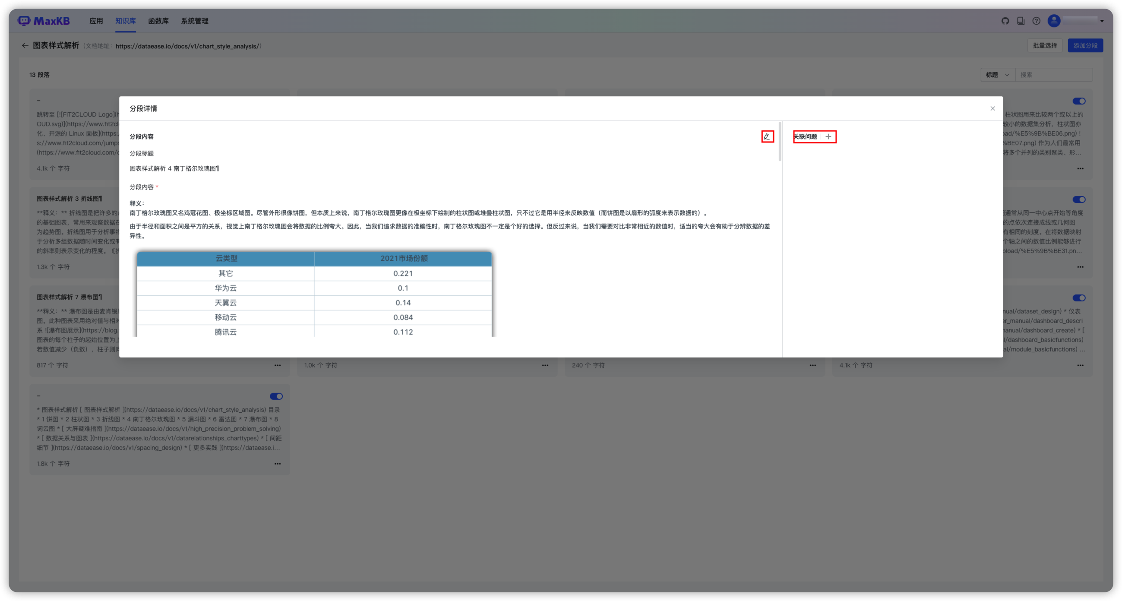The height and width of the screenshot is (601, 1122).
Task: Click the 批量选择 button
Action: point(1044,45)
